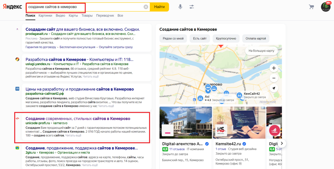Click the Kemsite42 KS logo
Viewport: 334px width, 169px height.
221,130
